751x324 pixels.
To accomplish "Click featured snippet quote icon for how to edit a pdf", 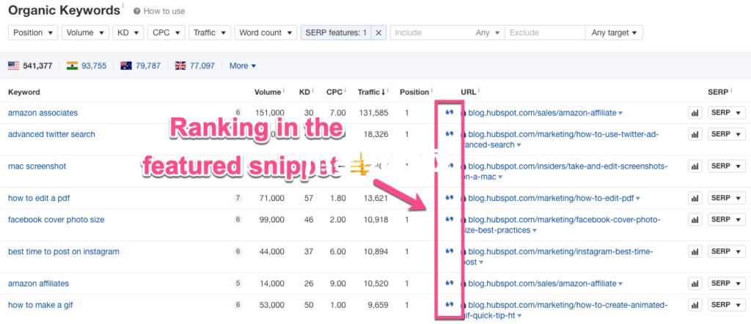I will pos(449,198).
